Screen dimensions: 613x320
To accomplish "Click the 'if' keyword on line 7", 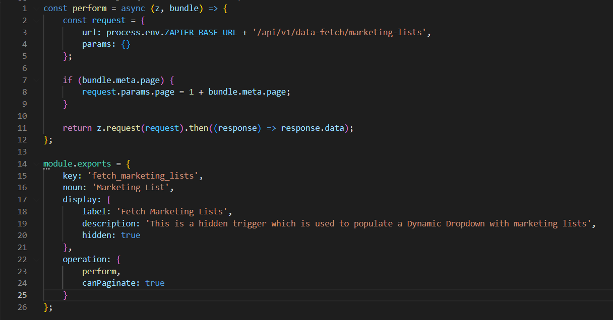I will tap(68, 80).
